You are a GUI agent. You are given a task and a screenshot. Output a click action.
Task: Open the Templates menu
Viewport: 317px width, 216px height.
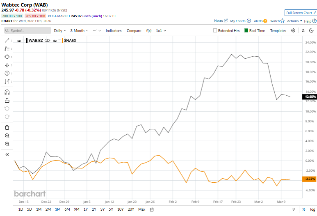278,30
